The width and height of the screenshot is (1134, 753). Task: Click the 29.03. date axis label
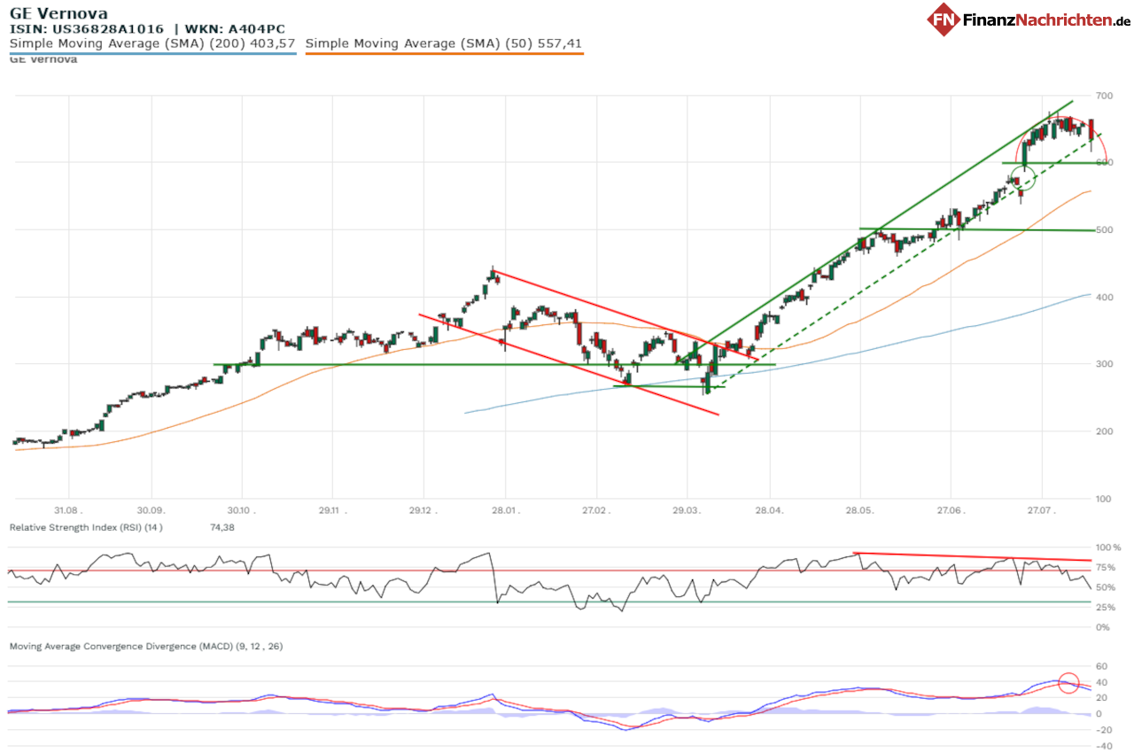[687, 511]
